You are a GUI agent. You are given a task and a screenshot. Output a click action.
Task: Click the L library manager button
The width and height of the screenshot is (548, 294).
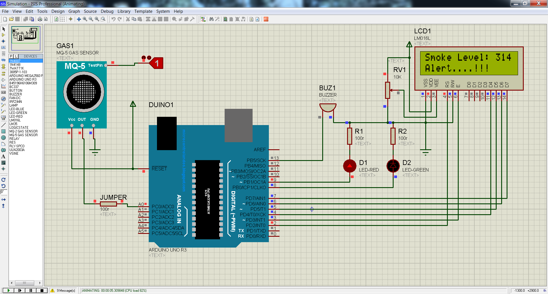16,56
